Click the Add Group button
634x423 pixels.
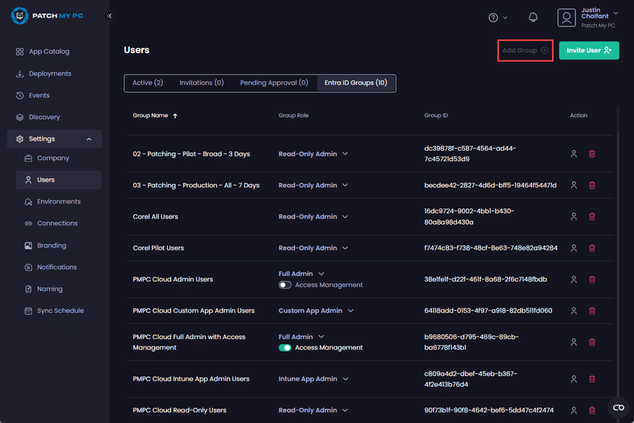525,50
